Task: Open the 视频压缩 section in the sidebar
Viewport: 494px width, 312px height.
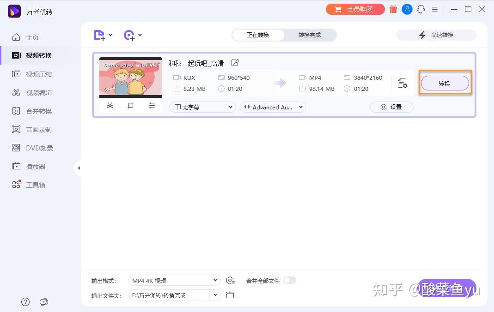Action: click(x=36, y=74)
